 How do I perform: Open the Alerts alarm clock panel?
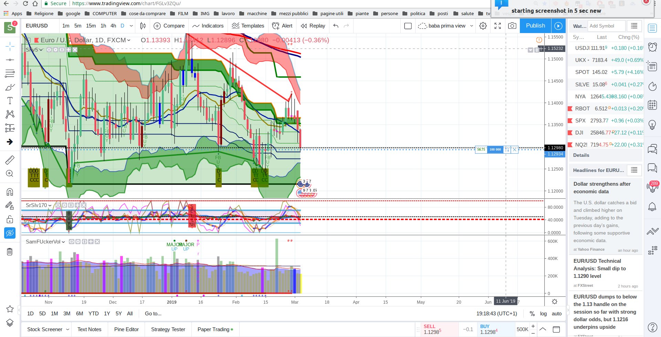click(x=652, y=47)
